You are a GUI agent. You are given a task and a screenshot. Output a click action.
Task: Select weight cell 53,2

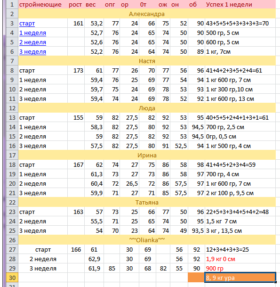(94, 24)
